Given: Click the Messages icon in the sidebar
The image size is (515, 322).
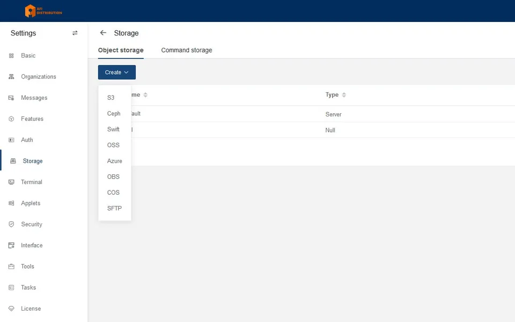Looking at the screenshot, I should click(x=11, y=98).
